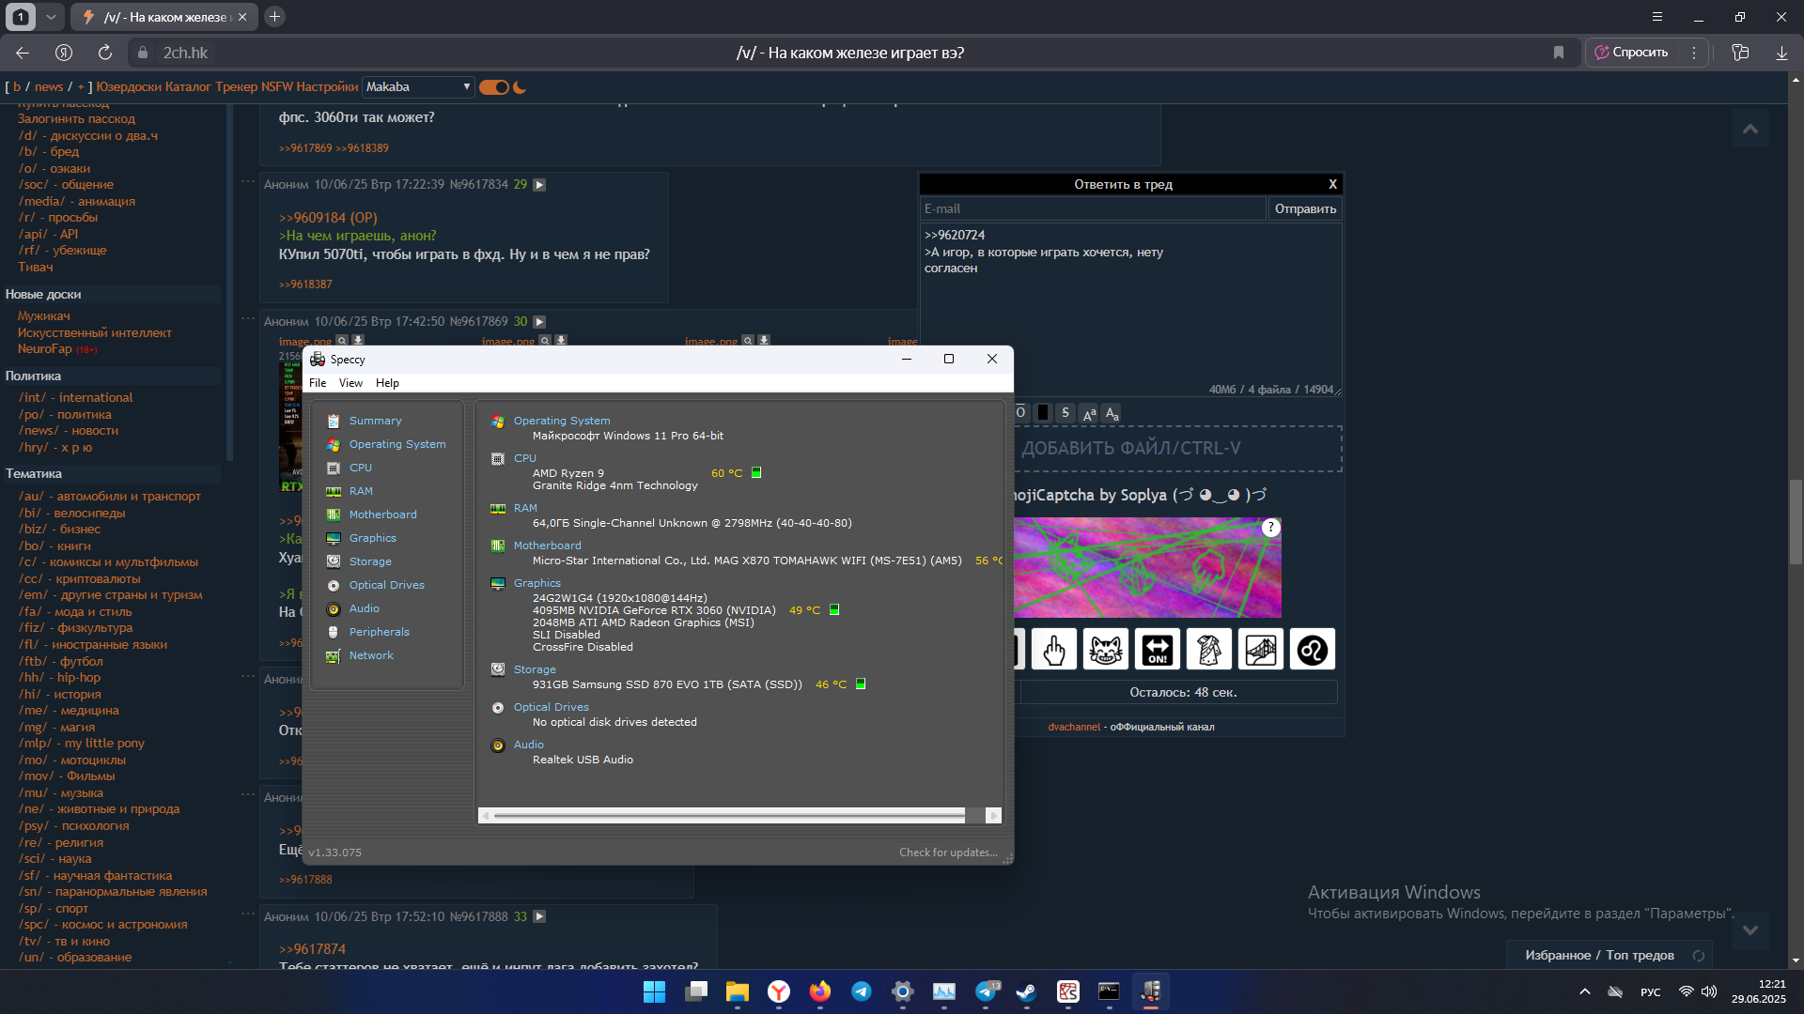The width and height of the screenshot is (1804, 1014).
Task: Click the moon theme icon
Action: click(x=520, y=87)
